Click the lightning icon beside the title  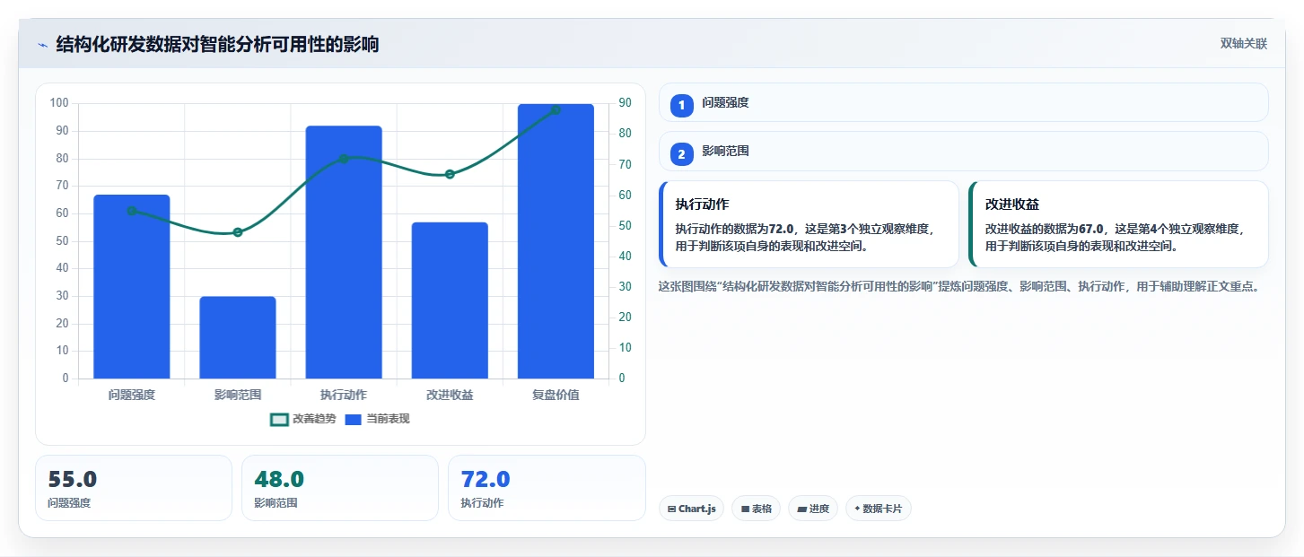tap(42, 45)
